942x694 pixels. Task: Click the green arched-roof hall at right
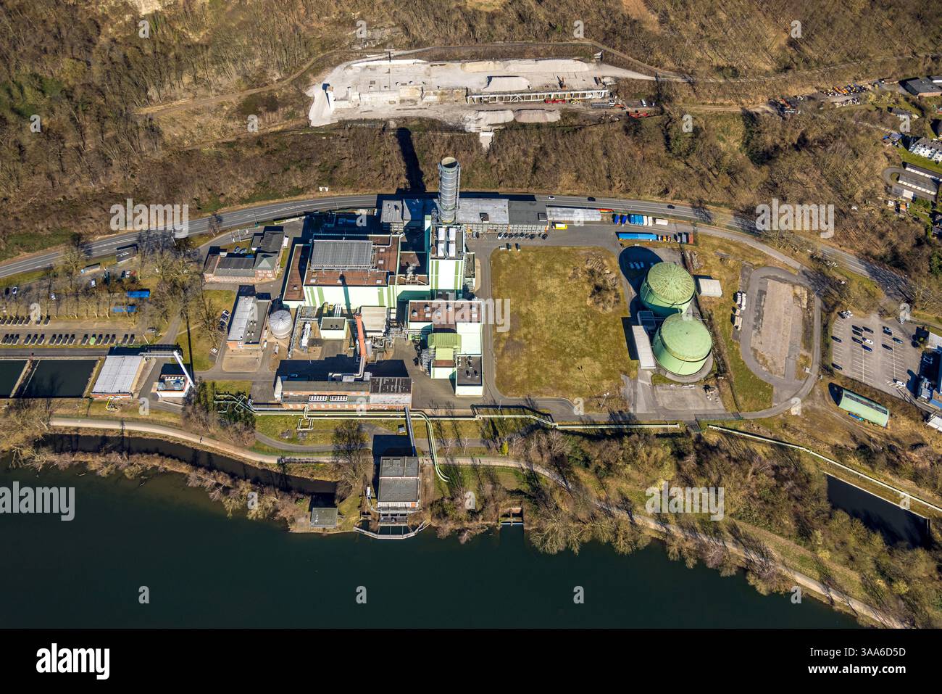pos(862,407)
